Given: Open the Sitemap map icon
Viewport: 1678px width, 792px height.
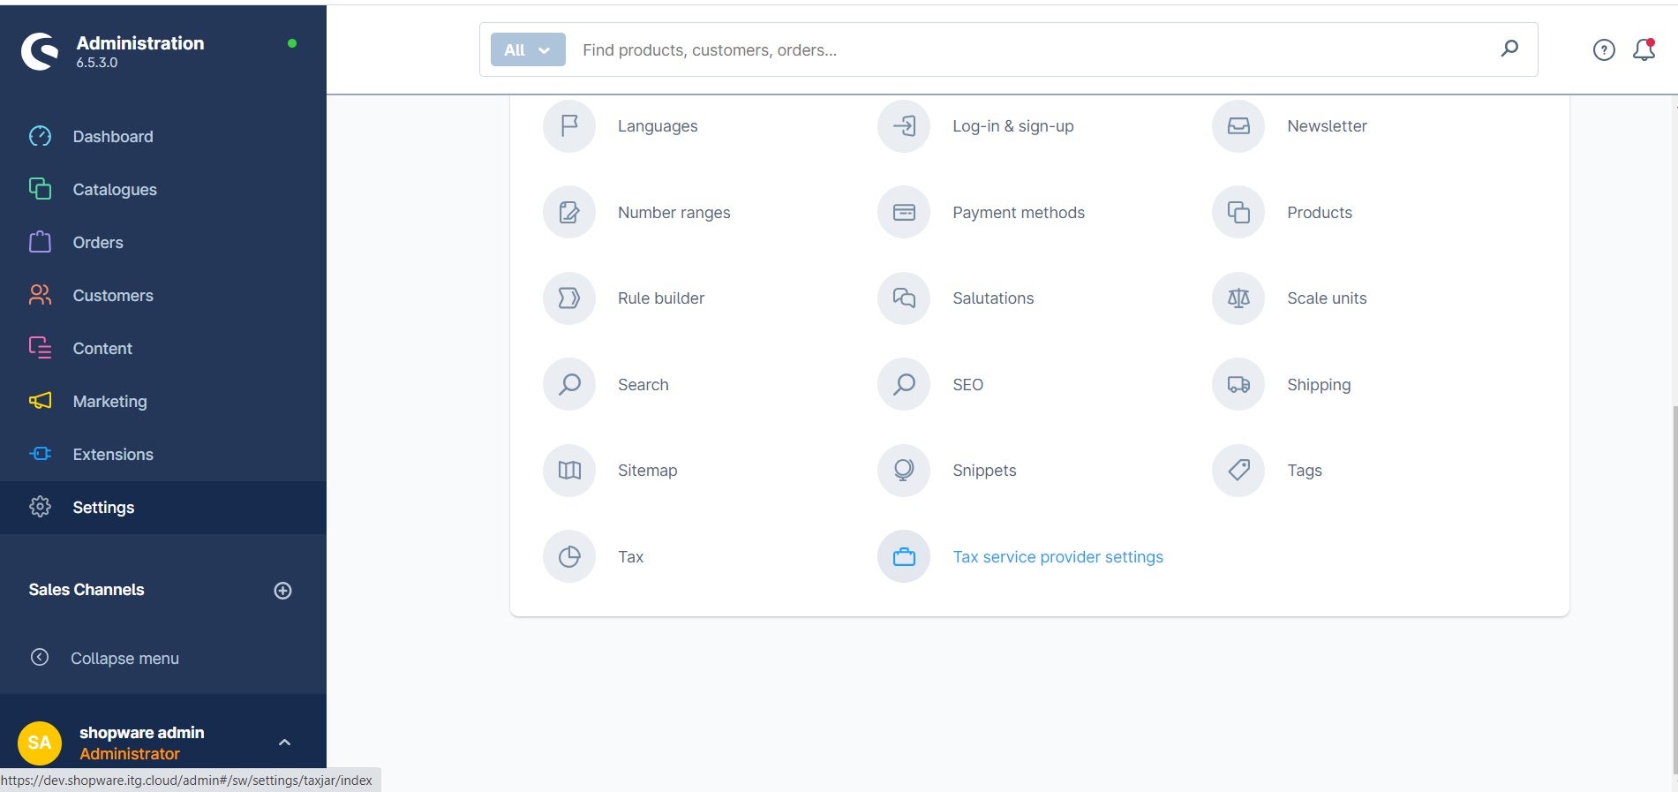Looking at the screenshot, I should coord(569,471).
